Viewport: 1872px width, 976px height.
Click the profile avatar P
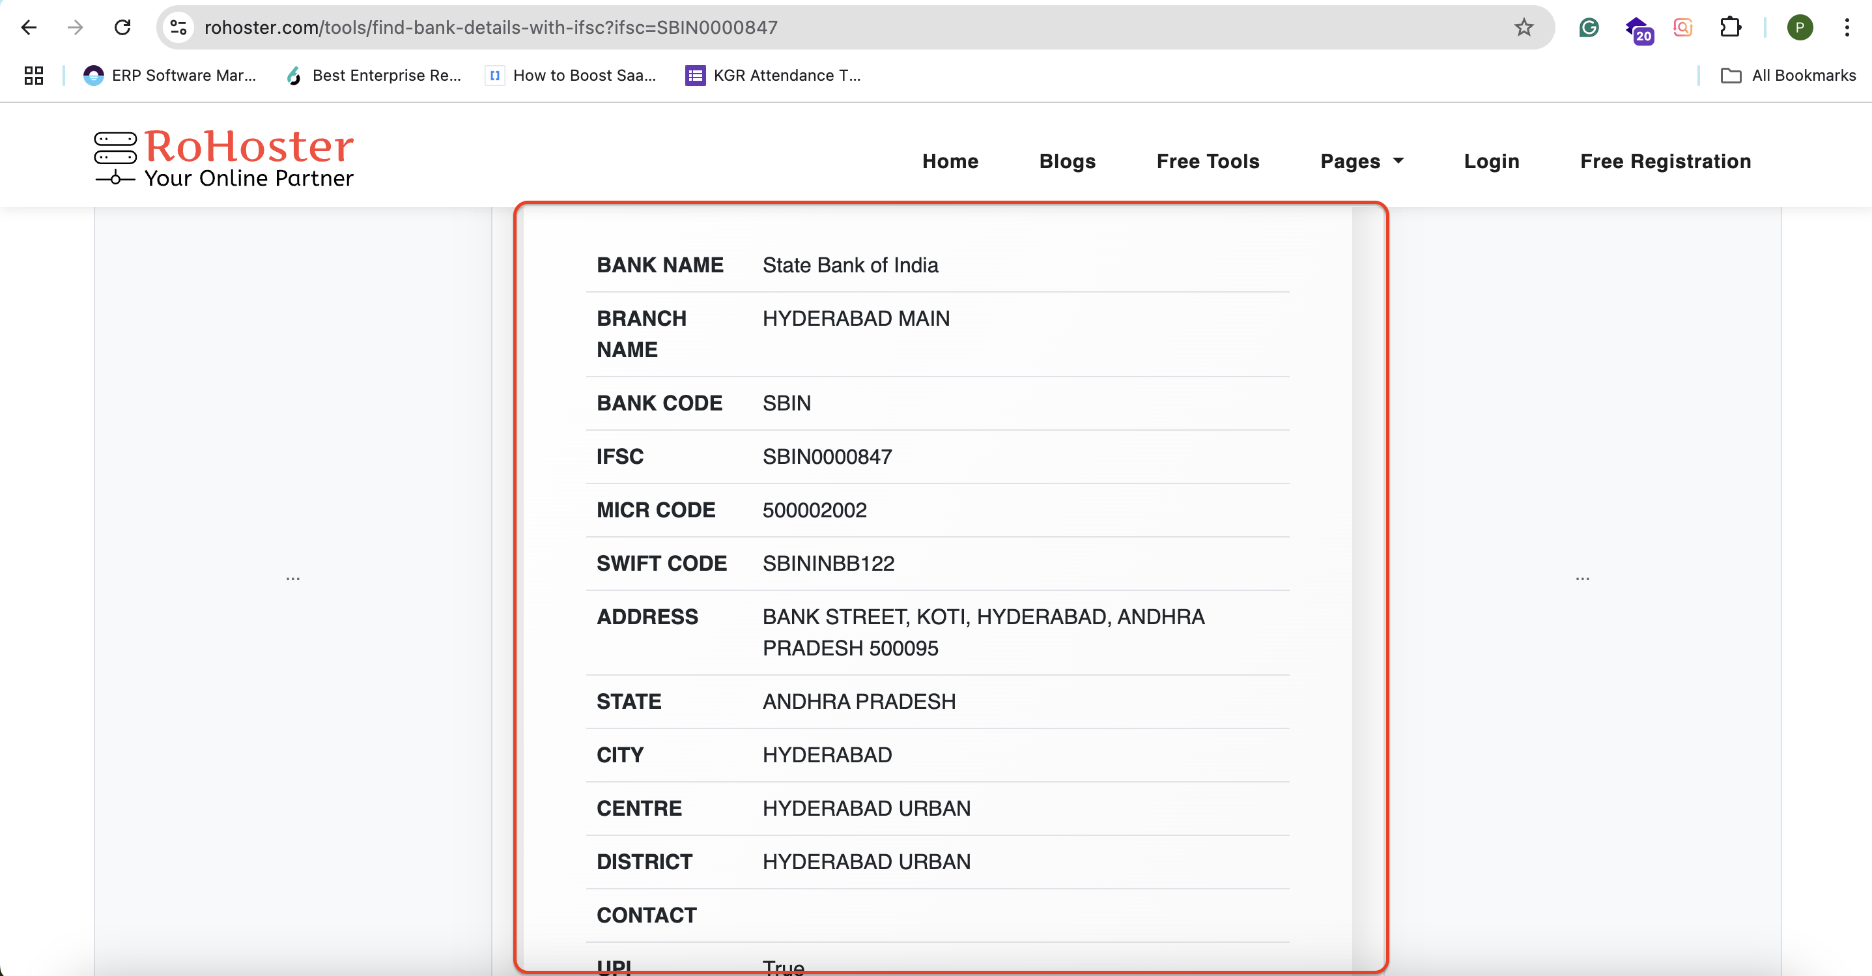1799,27
